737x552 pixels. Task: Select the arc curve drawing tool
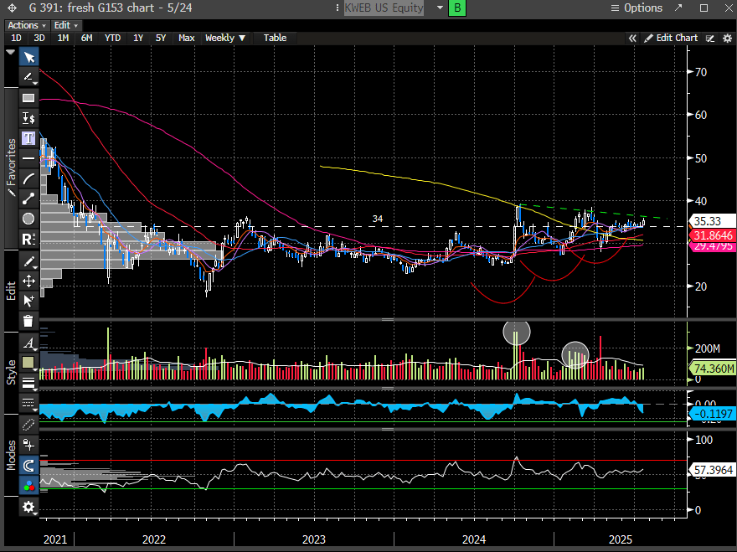pos(28,178)
